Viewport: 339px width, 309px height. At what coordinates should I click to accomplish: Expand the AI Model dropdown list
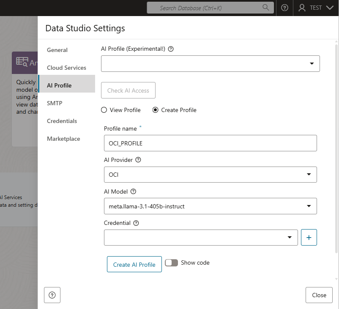(x=309, y=206)
